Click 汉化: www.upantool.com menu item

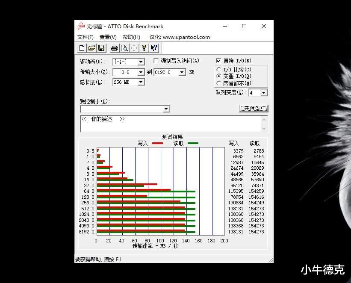[180, 37]
